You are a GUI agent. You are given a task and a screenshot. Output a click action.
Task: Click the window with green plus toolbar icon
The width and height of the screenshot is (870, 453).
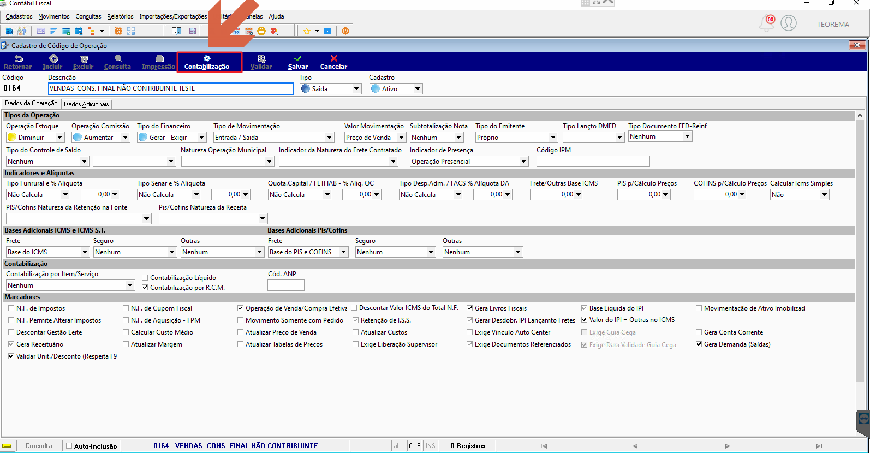point(66,31)
